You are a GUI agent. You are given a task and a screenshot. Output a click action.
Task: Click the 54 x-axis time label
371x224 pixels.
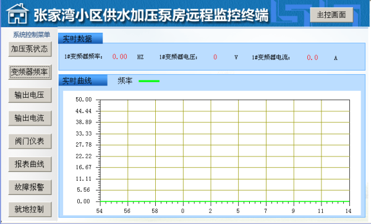point(100,211)
